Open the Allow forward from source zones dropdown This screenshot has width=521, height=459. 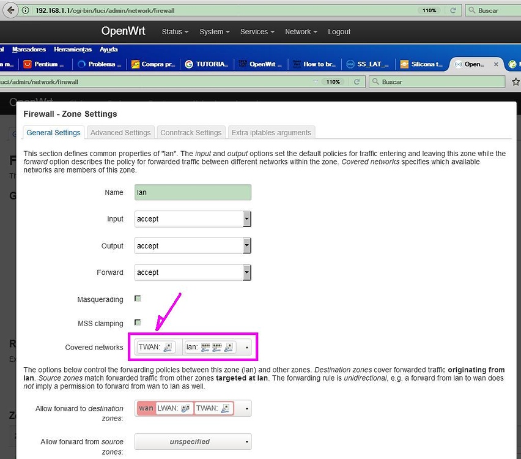247,441
